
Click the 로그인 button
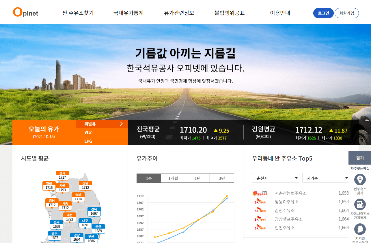[323, 13]
